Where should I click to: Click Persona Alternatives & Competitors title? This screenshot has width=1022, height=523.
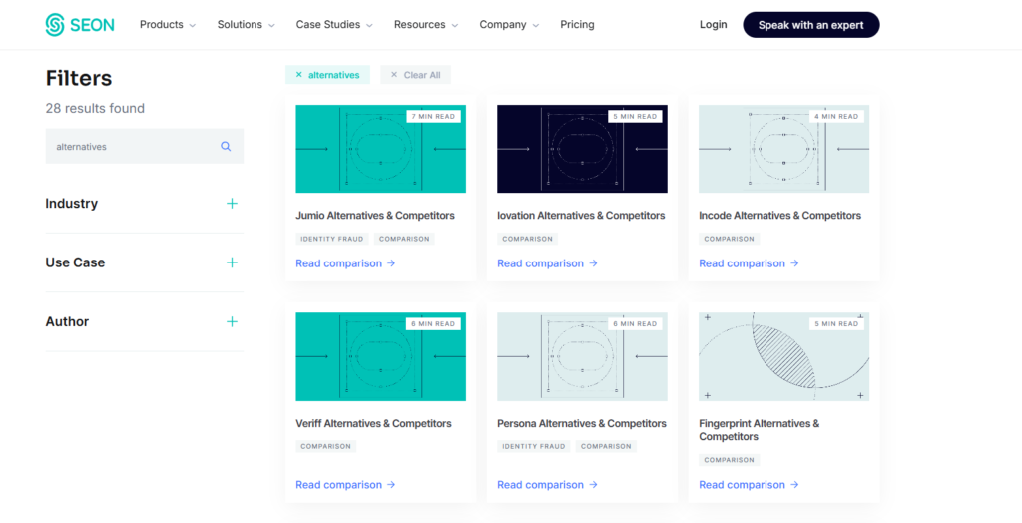coord(582,424)
